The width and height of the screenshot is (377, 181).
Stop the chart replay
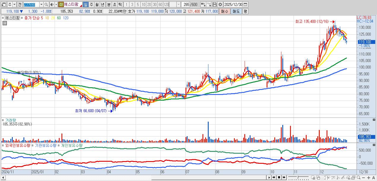[x=279, y=177]
